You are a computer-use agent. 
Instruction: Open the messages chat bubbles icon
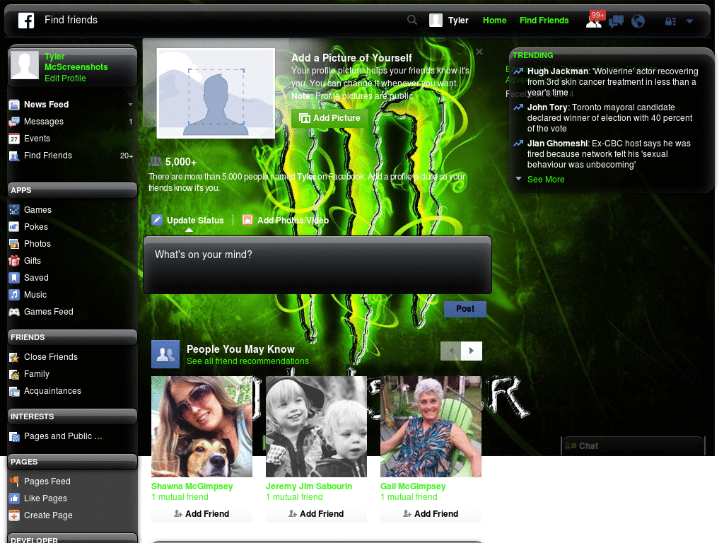tap(616, 21)
